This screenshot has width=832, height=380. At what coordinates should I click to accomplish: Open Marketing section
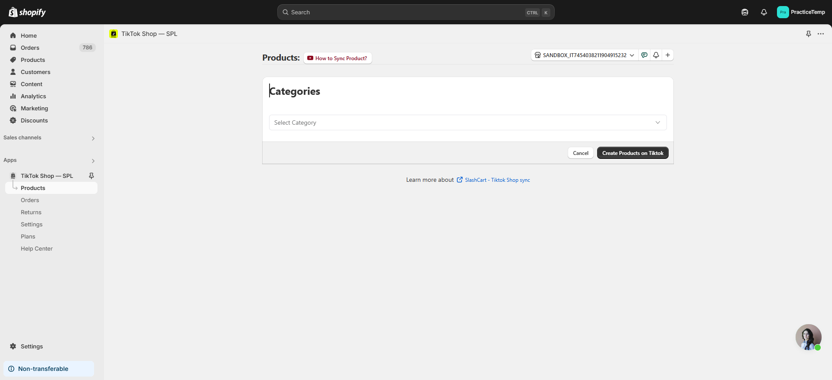click(x=34, y=108)
